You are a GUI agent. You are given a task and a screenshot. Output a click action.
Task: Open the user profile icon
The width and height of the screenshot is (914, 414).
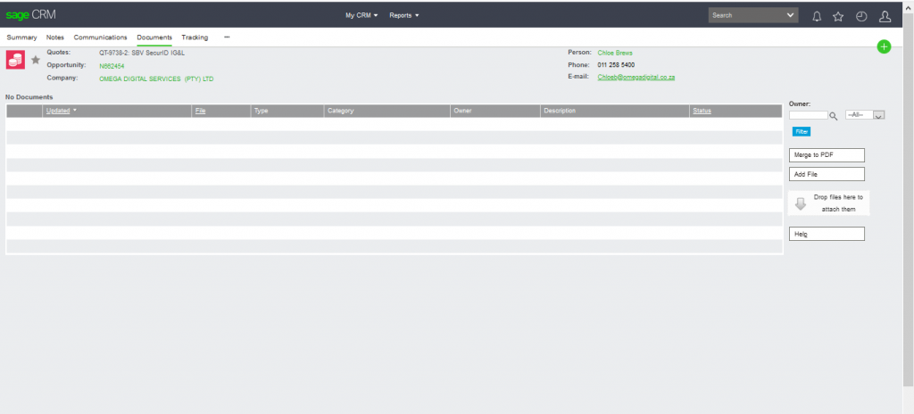coord(885,16)
